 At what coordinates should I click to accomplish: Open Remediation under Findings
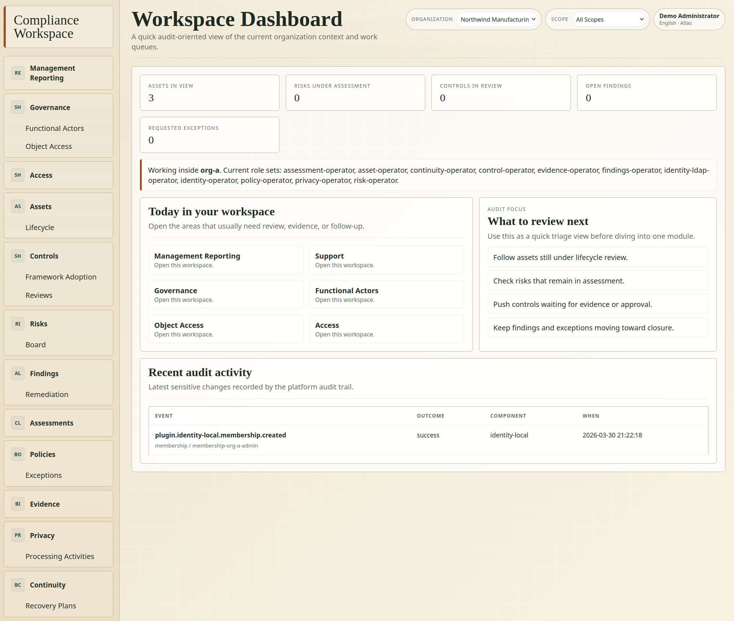pos(47,395)
